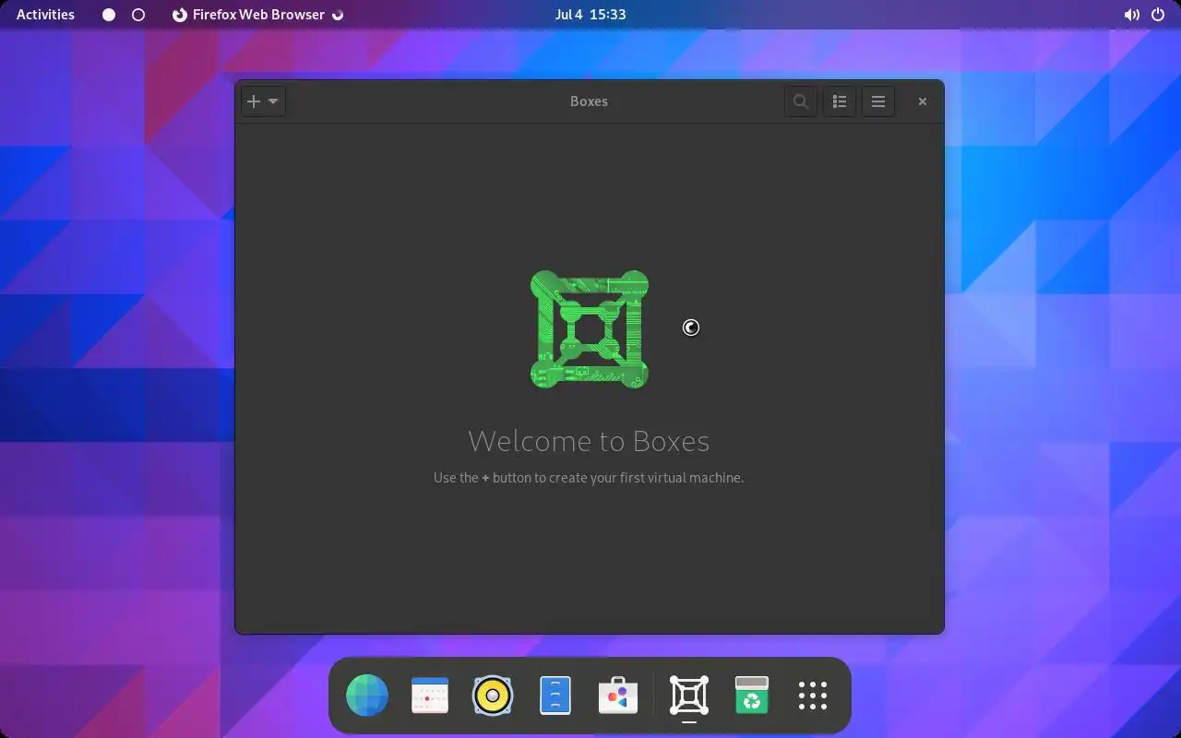Open the clock showing Jul 4 15:33
The image size is (1181, 738).
coord(590,15)
